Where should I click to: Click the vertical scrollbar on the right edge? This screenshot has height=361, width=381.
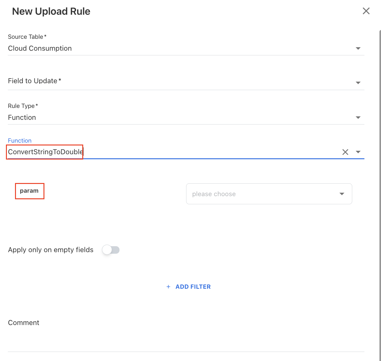pyautogui.click(x=380, y=188)
